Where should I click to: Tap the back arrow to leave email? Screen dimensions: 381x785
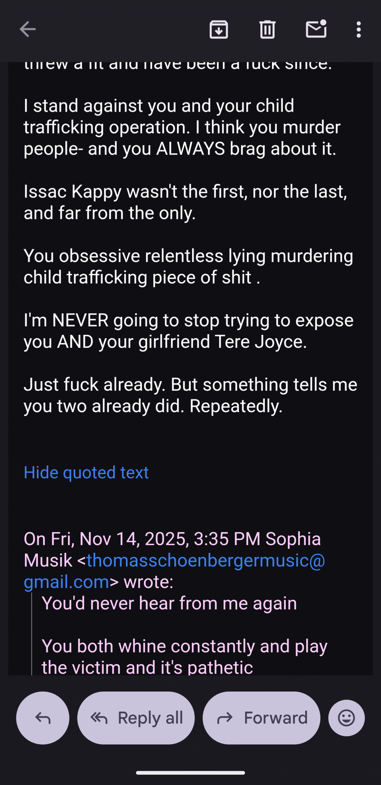click(28, 29)
